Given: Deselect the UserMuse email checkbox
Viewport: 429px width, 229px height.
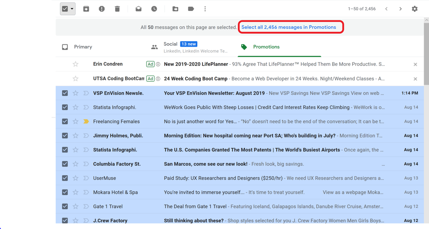Looking at the screenshot, I should pyautogui.click(x=65, y=178).
